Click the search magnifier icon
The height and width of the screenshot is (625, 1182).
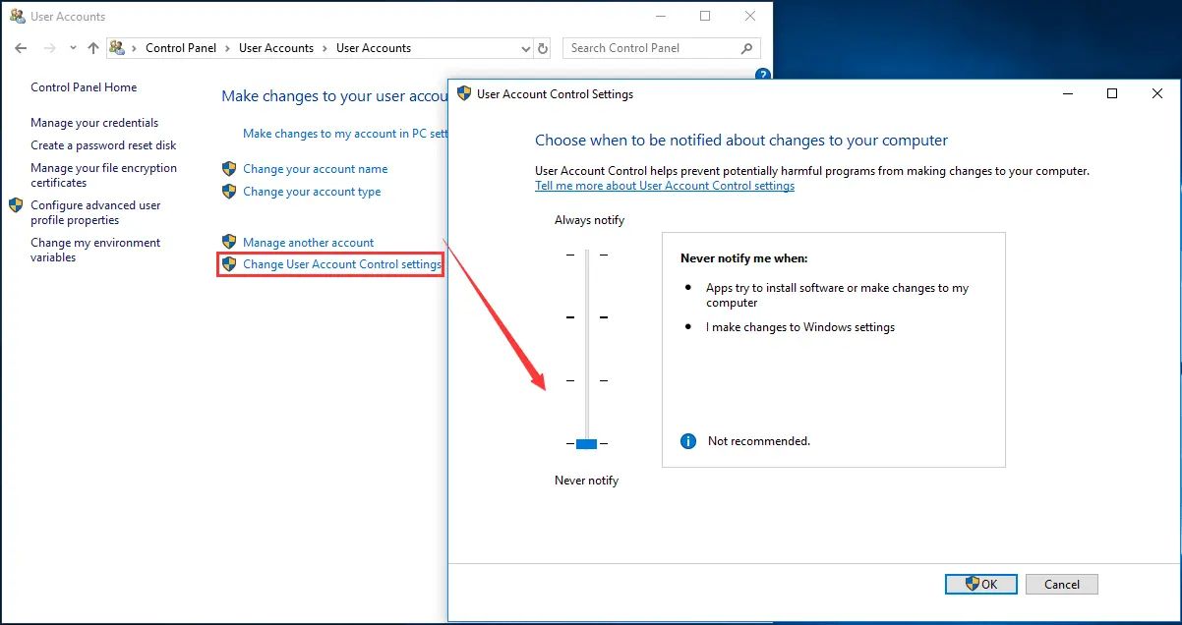pos(746,47)
